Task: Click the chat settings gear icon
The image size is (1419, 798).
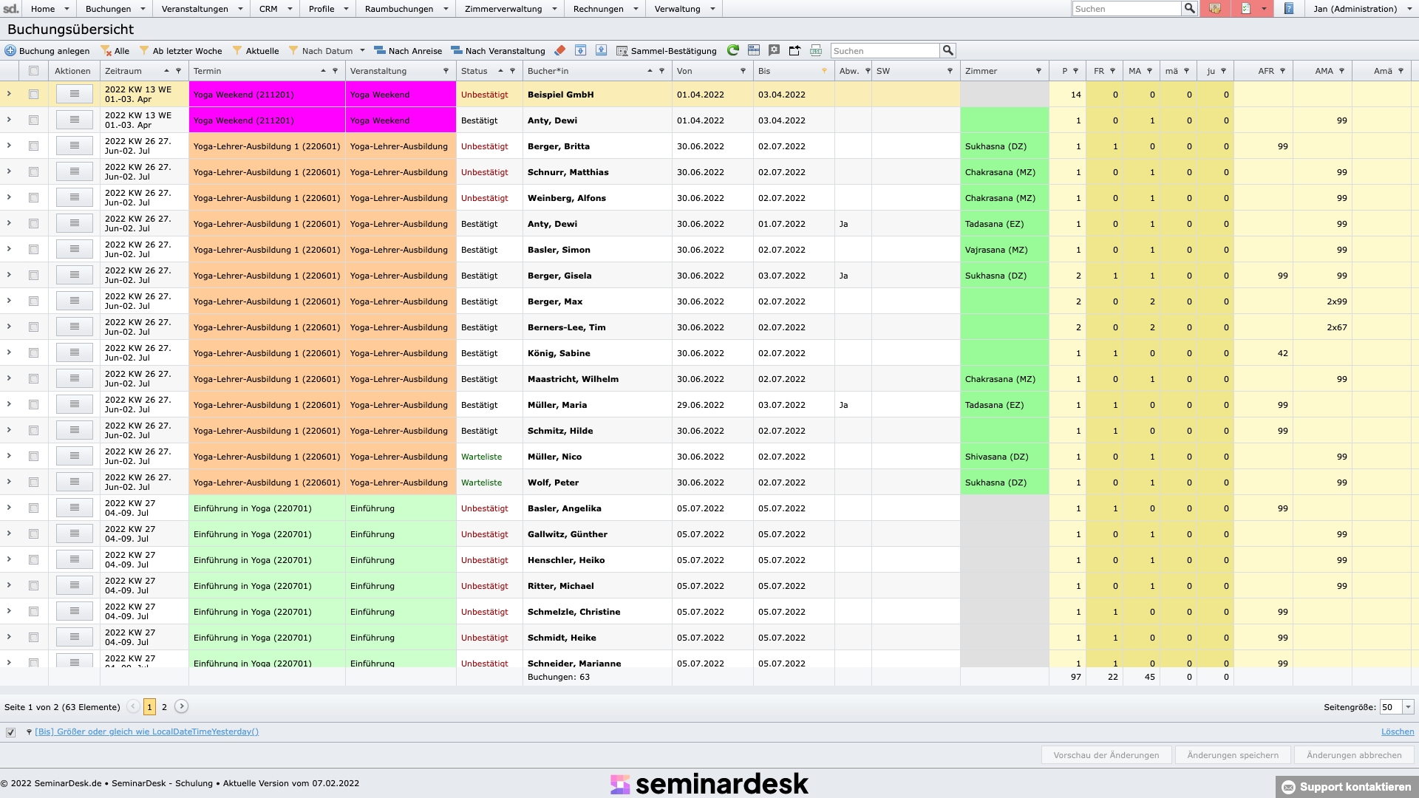Action: pos(774,51)
